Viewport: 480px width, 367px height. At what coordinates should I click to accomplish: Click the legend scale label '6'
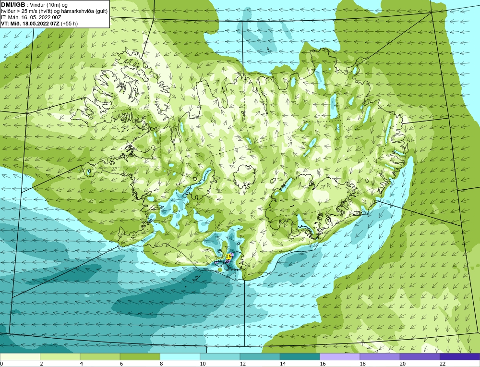[x=121, y=364]
